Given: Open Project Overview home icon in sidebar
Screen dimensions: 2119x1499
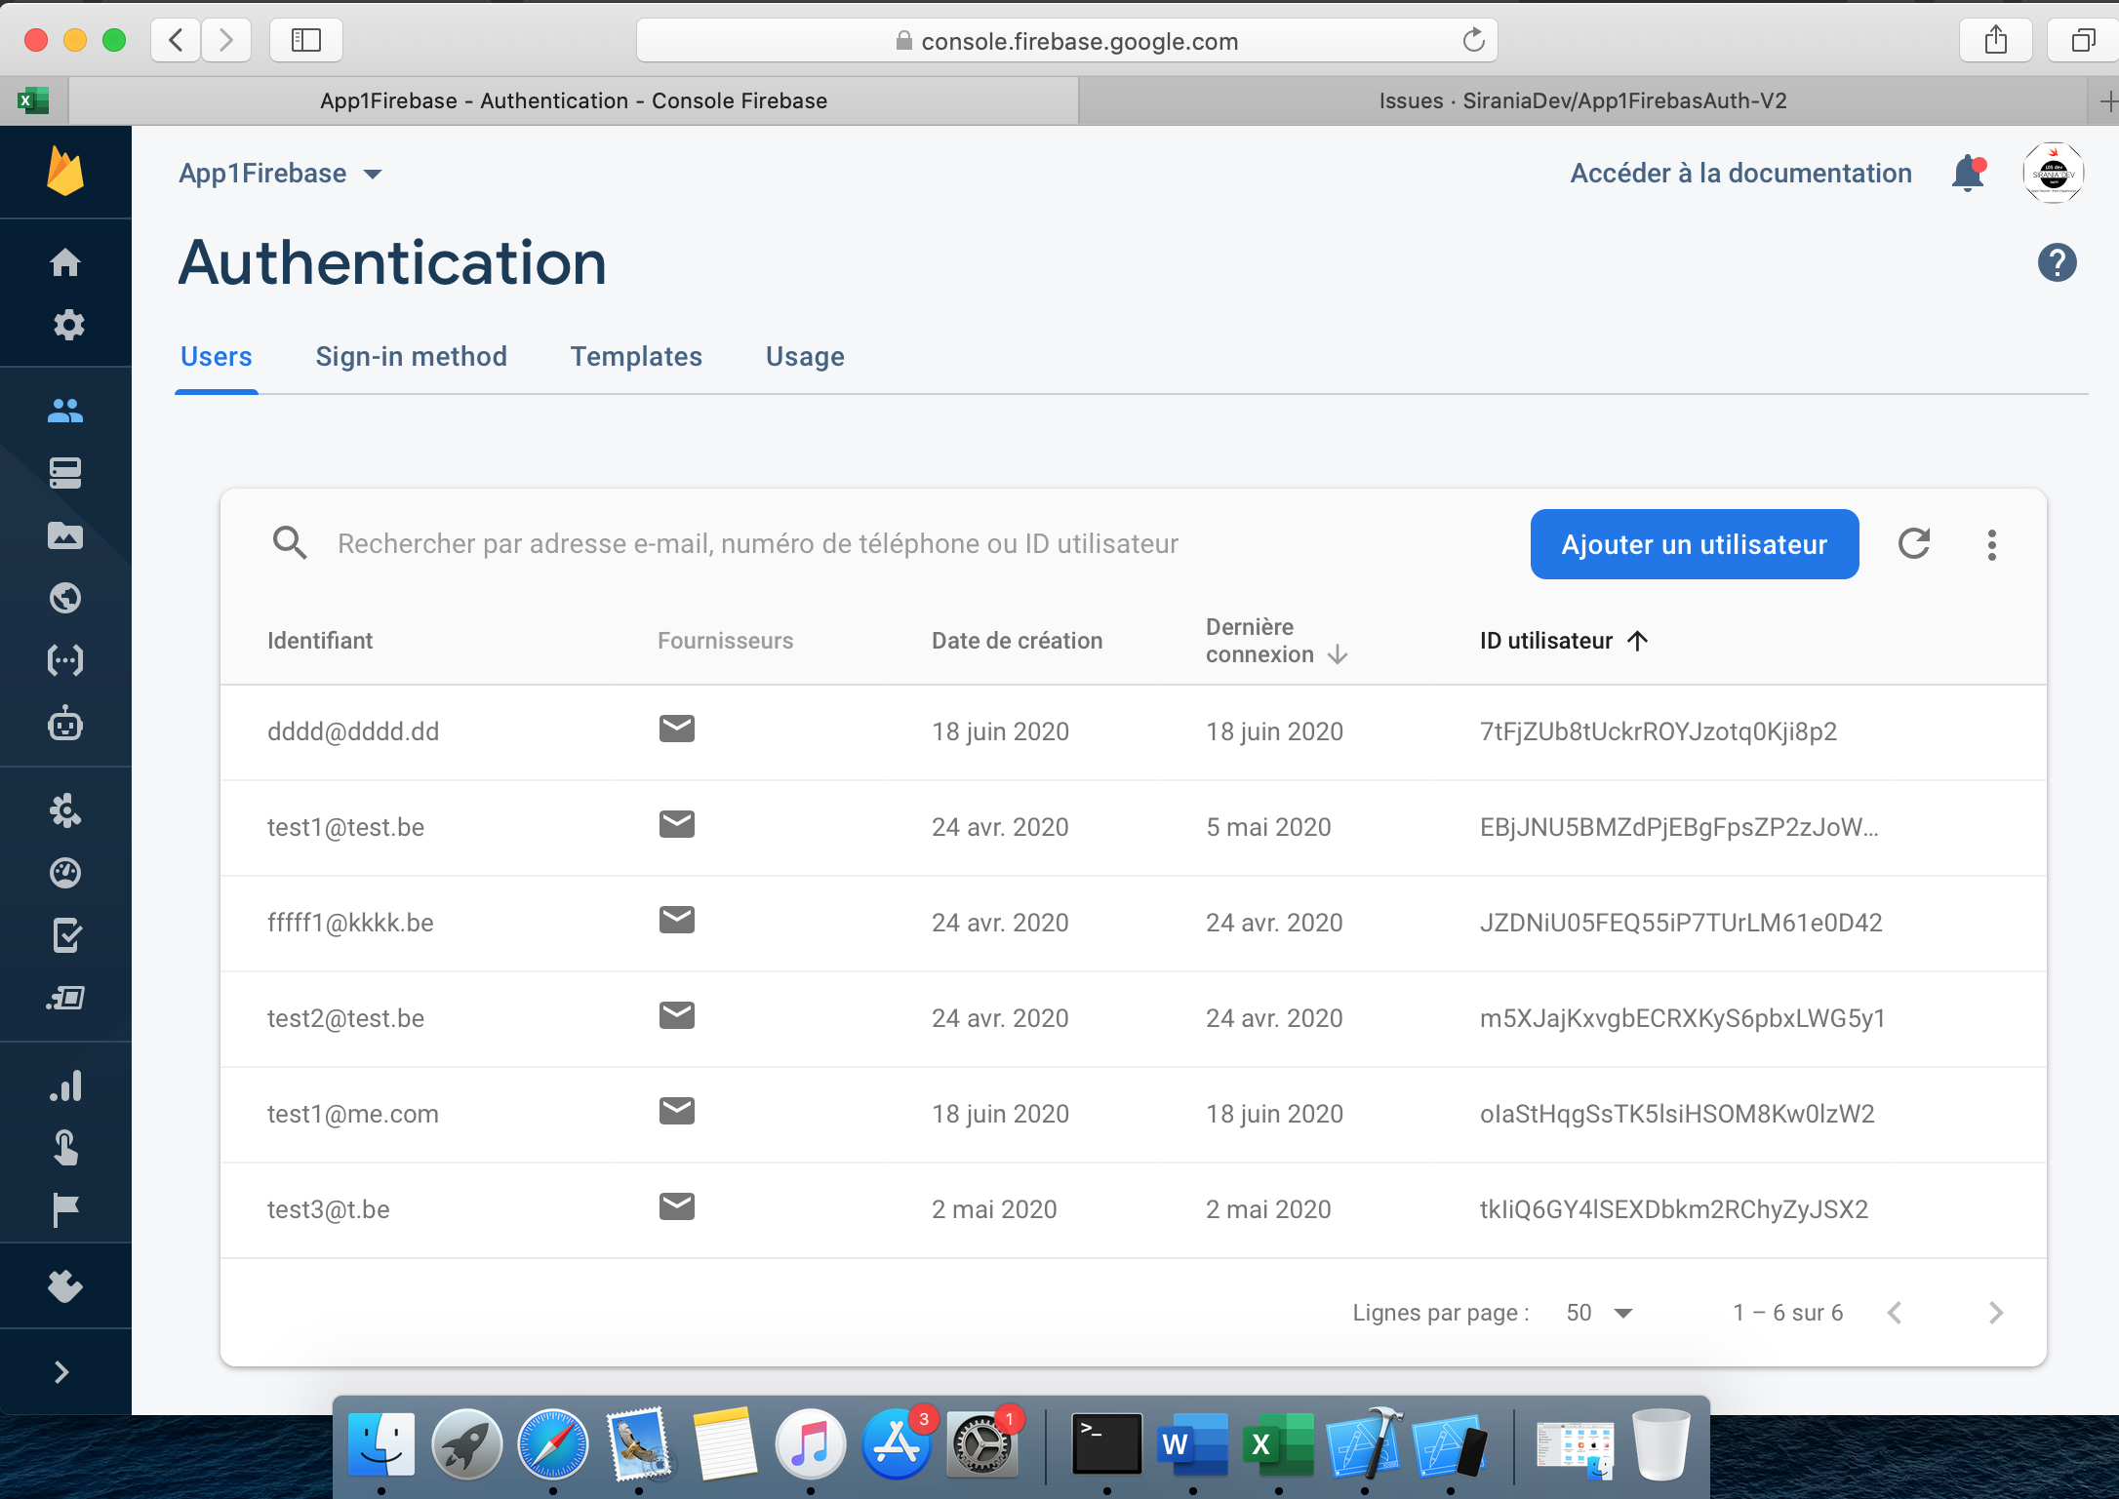Looking at the screenshot, I should tap(65, 262).
